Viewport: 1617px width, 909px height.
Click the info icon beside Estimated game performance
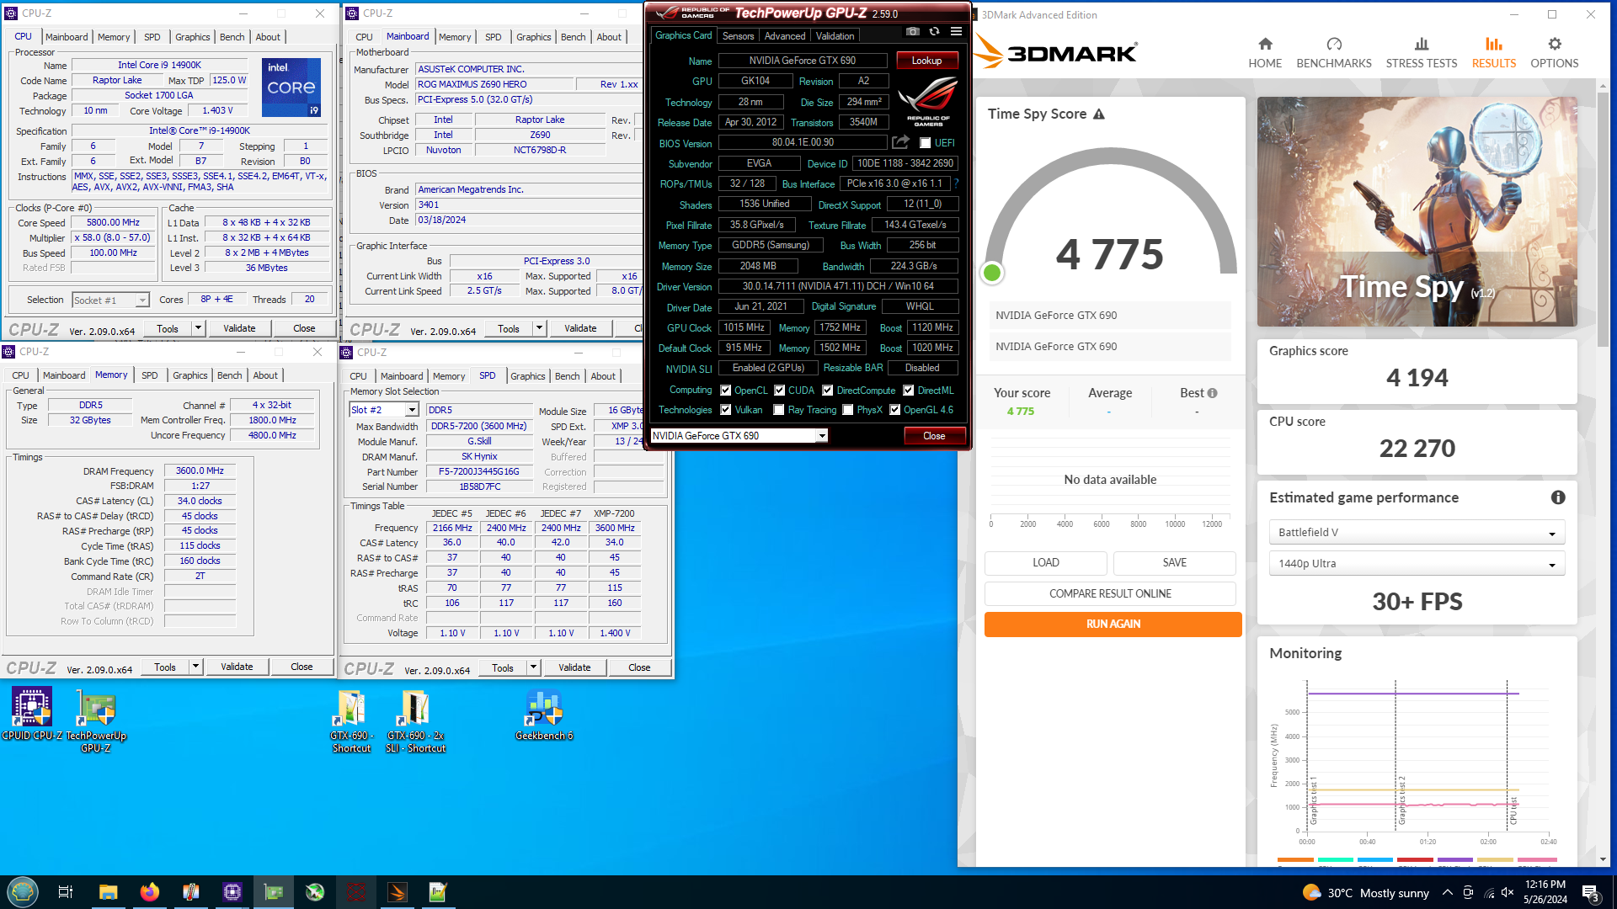point(1558,497)
